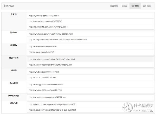
Task: Switch to the 短视频 tab
Action: [125, 6]
